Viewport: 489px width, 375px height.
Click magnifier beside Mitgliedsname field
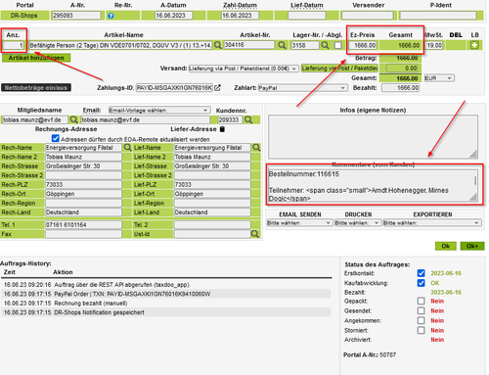point(73,119)
